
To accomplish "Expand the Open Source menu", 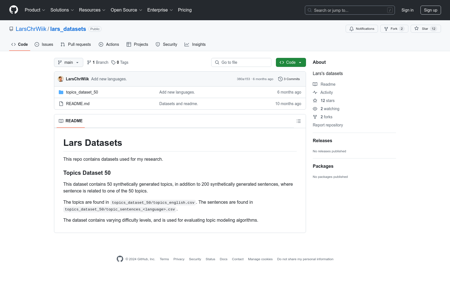I will tap(127, 10).
